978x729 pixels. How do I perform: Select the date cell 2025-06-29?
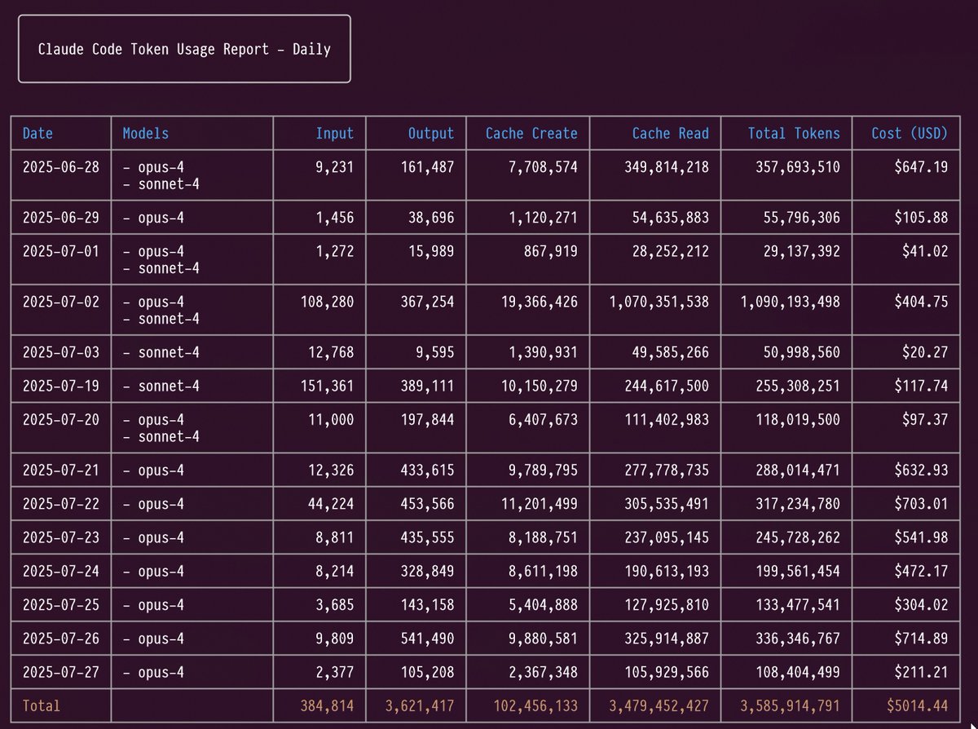coord(61,218)
